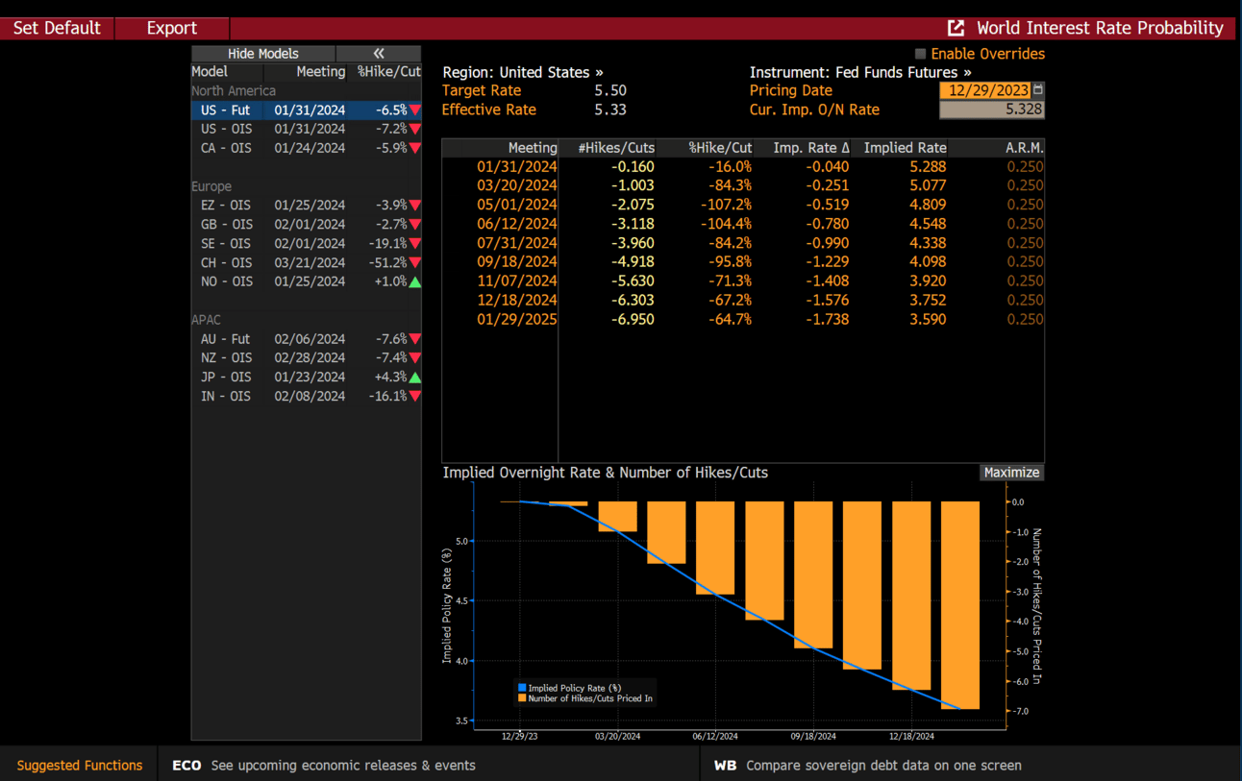Click the Cur. Imp. O/N Rate field
The height and width of the screenshot is (781, 1242).
click(991, 110)
